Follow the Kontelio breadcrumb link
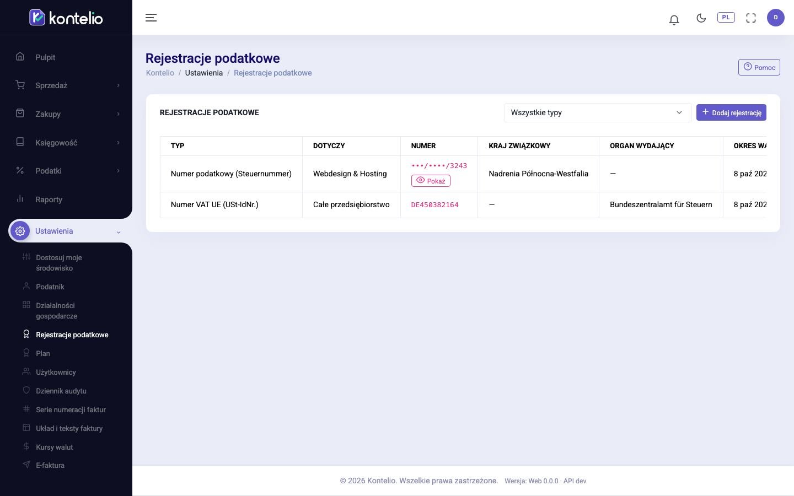The width and height of the screenshot is (794, 496). [160, 73]
